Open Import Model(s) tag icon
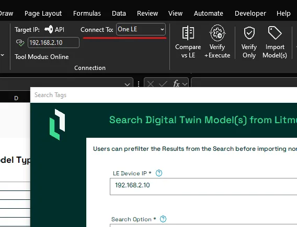This screenshot has width=297, height=227. (275, 33)
